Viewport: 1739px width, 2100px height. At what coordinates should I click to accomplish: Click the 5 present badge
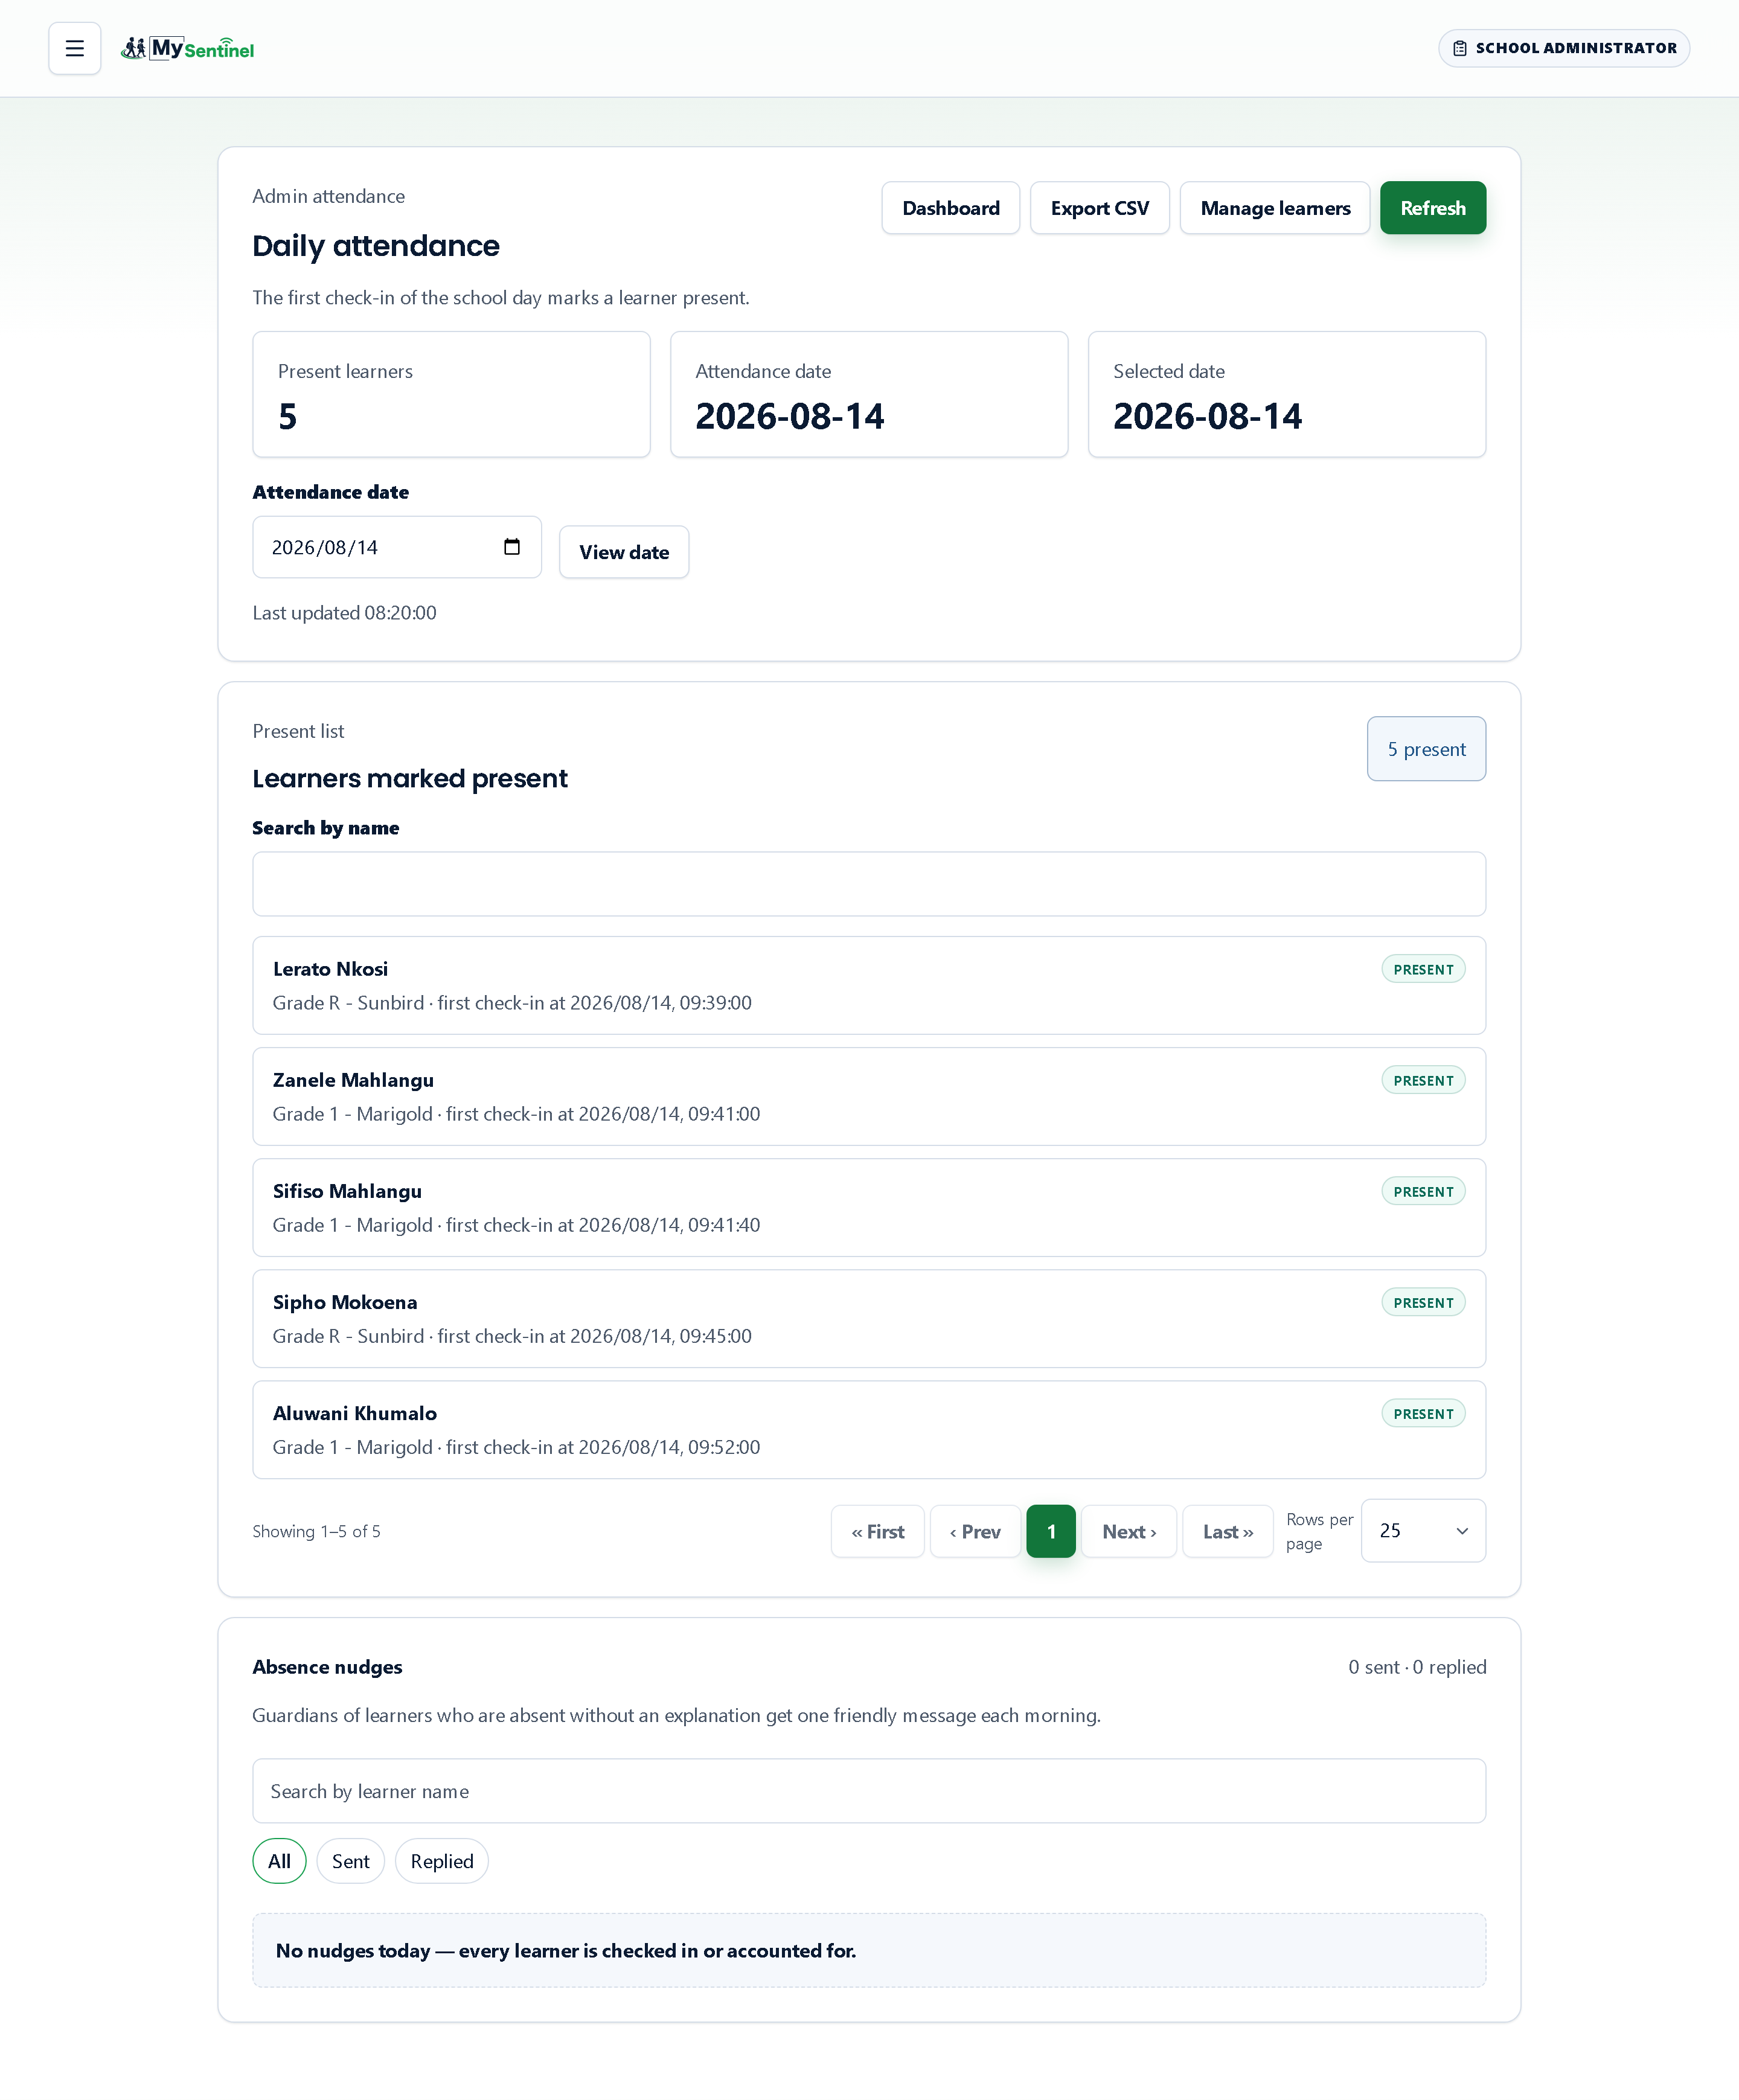pos(1426,749)
